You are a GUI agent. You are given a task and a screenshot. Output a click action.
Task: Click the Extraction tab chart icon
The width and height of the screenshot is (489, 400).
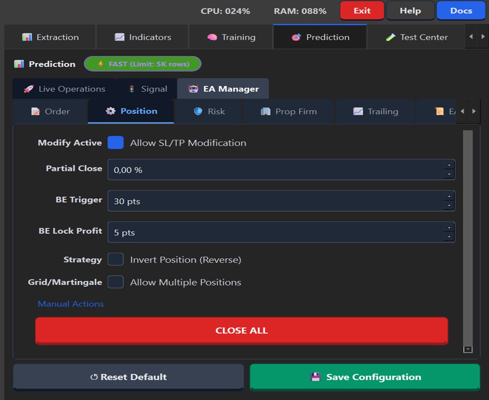[x=27, y=37]
